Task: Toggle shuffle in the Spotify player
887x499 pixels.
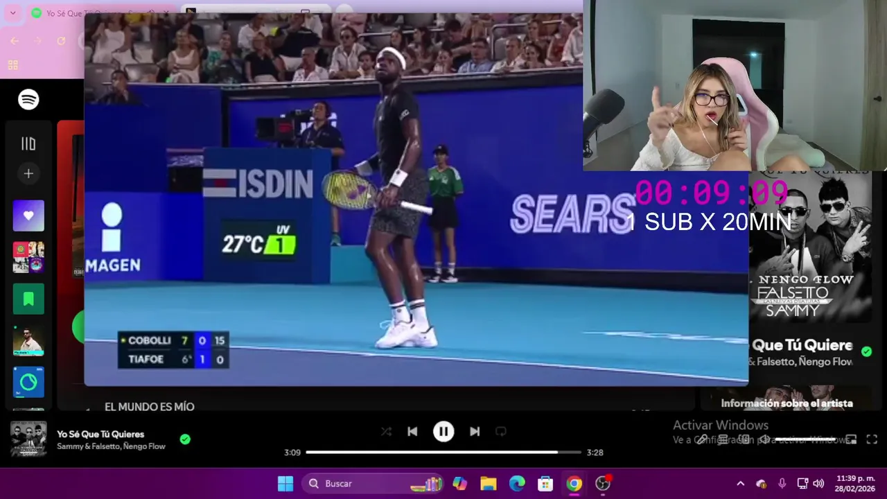Action: (386, 431)
